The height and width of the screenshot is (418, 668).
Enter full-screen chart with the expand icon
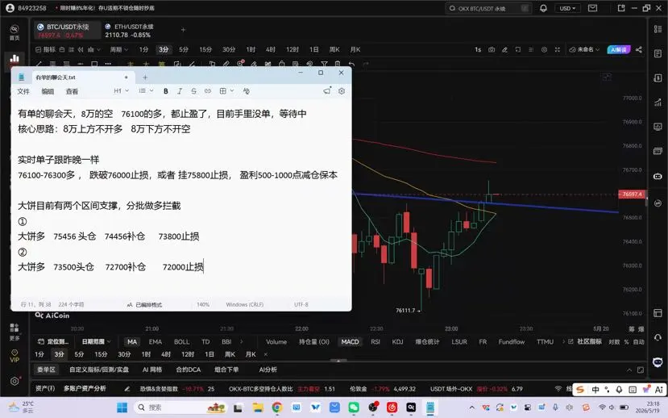(x=558, y=49)
